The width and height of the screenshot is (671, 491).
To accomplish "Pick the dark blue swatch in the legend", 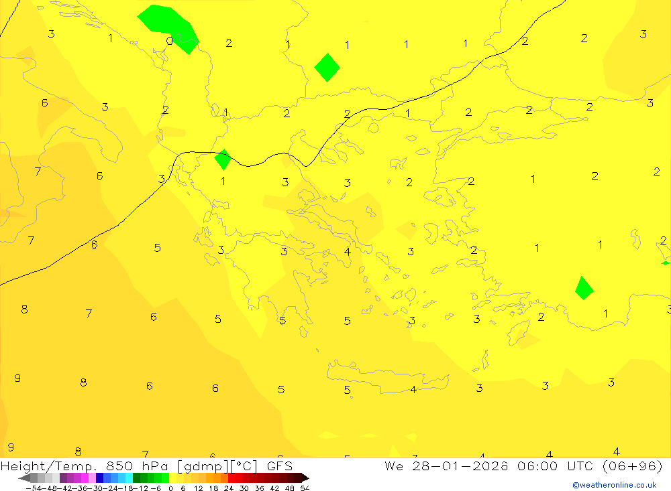I will point(99,478).
